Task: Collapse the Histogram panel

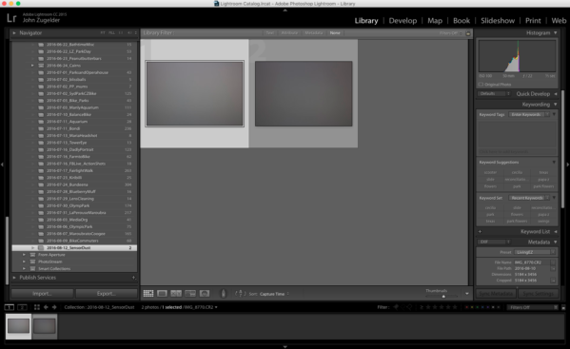Action: point(555,33)
